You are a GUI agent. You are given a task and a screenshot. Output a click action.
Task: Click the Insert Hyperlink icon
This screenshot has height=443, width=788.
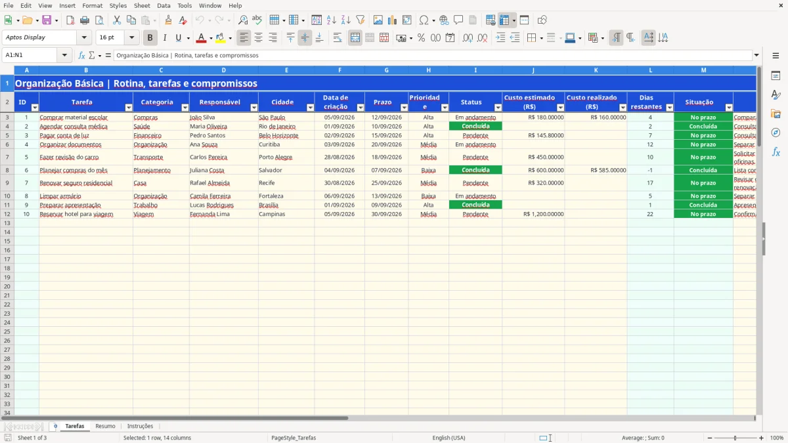pyautogui.click(x=445, y=20)
